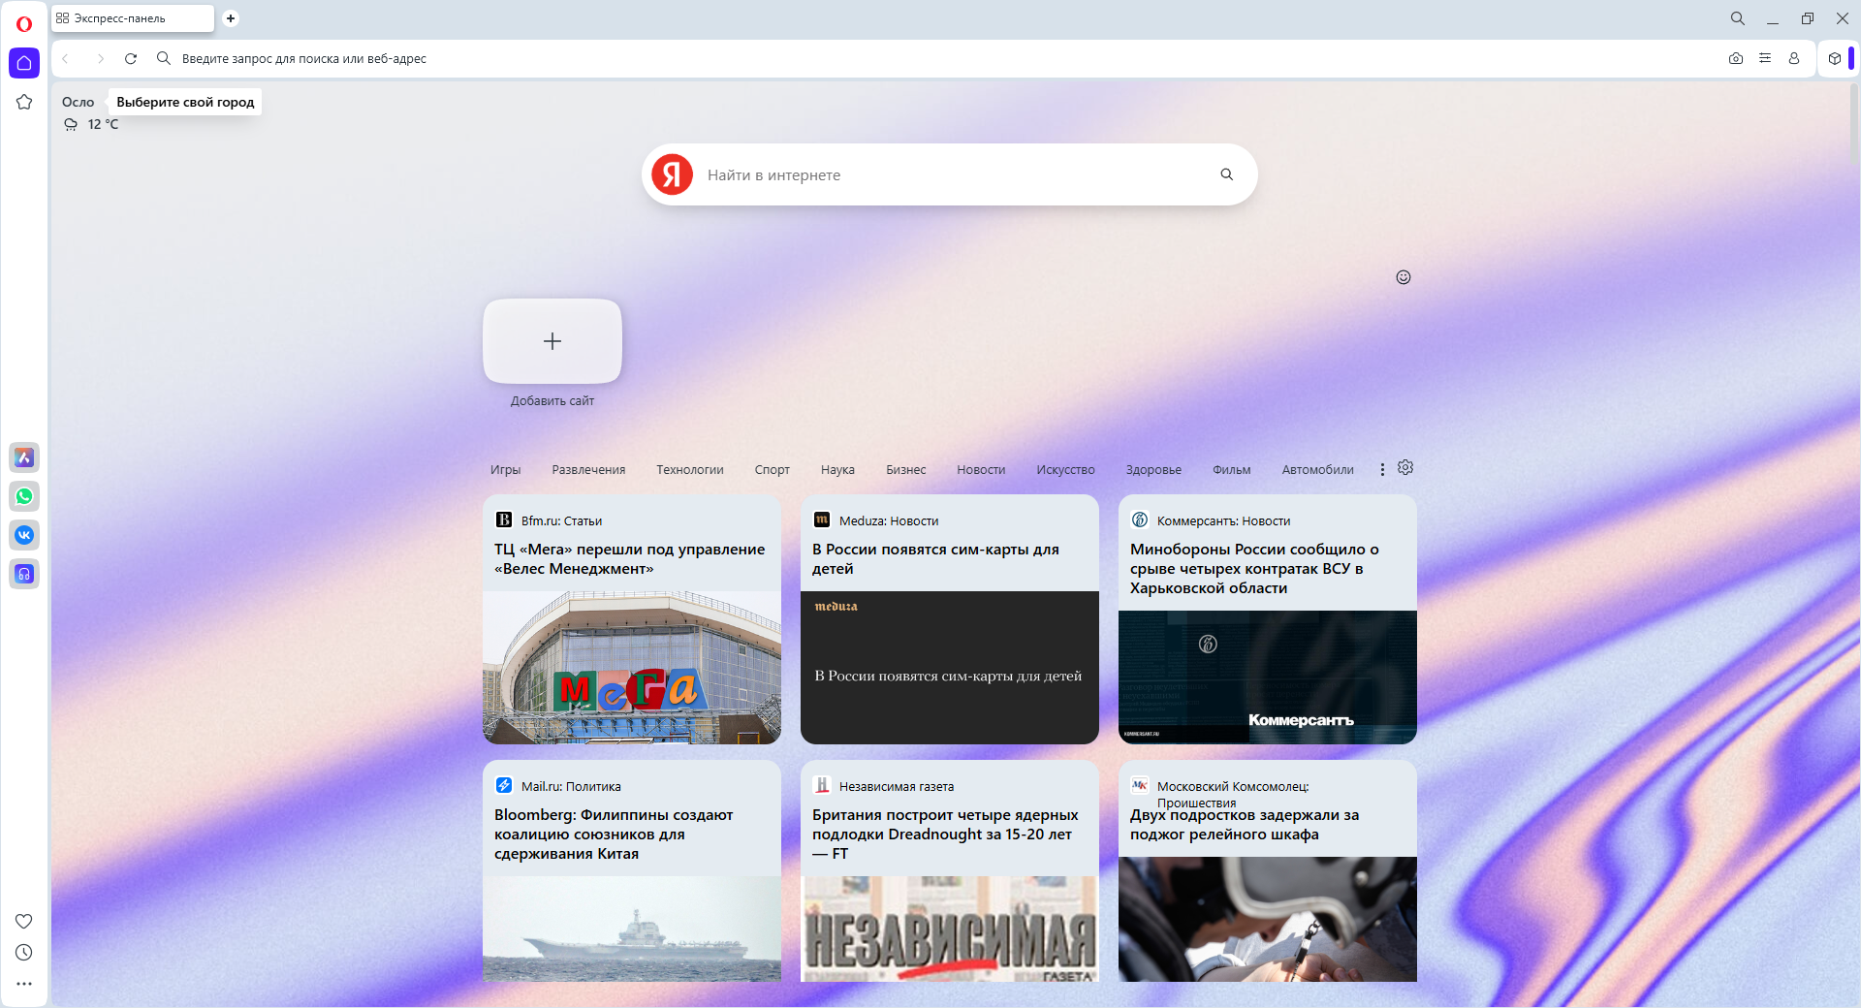Open Meduza article on children's SIM cards
The width and height of the screenshot is (1861, 1008).
click(935, 559)
